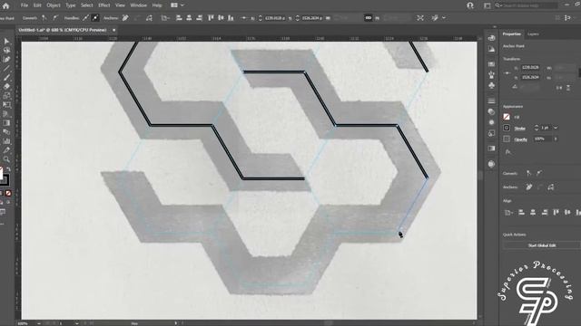Image resolution: width=581 pixels, height=326 pixels.
Task: Click the Home icon
Action: click(x=5, y=5)
